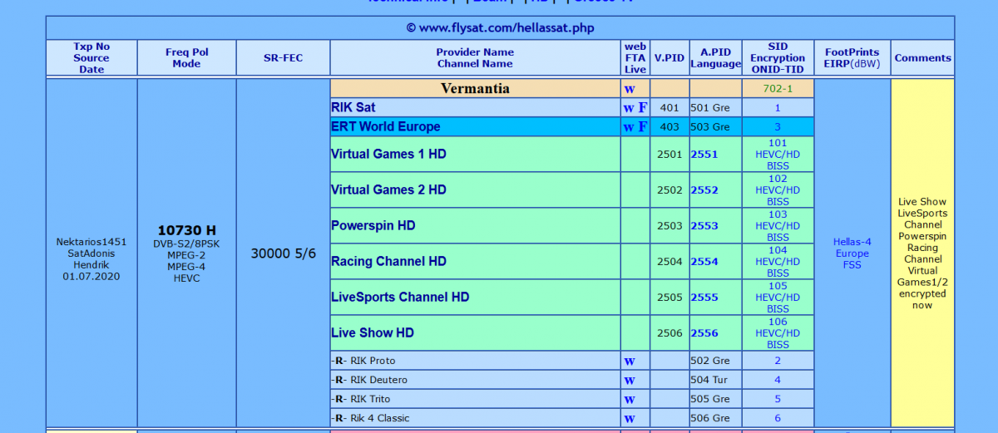Select Virtual Games 1 HD channel
The image size is (998, 433).
[388, 155]
